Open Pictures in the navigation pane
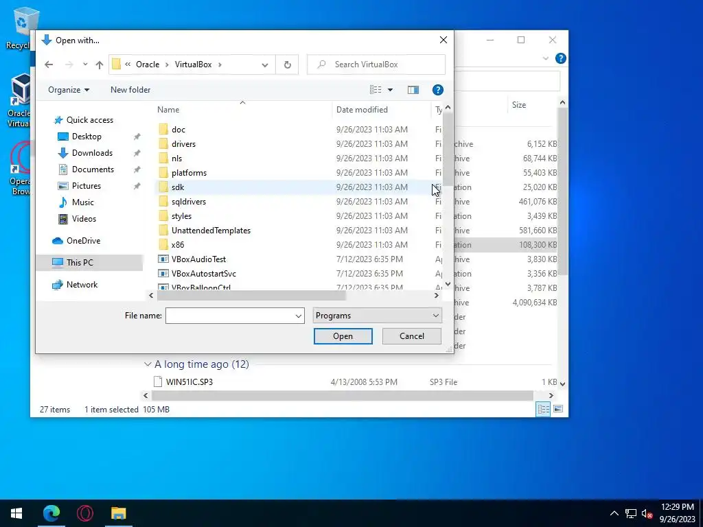 pos(86,185)
